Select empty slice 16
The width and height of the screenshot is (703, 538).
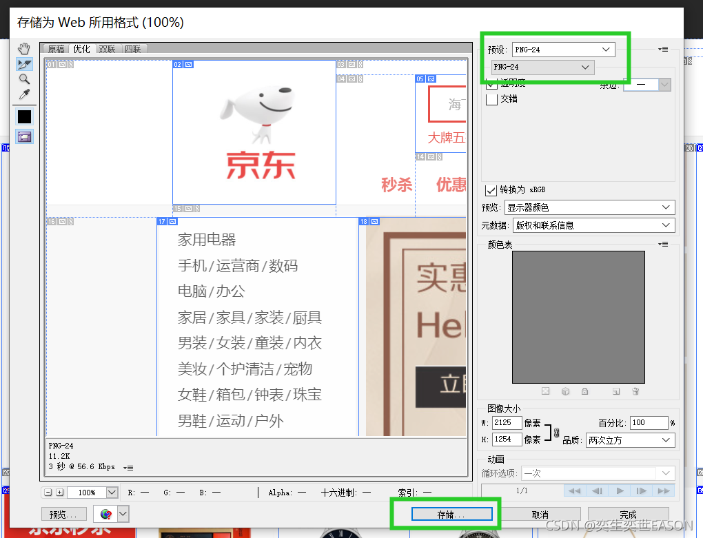[101, 327]
